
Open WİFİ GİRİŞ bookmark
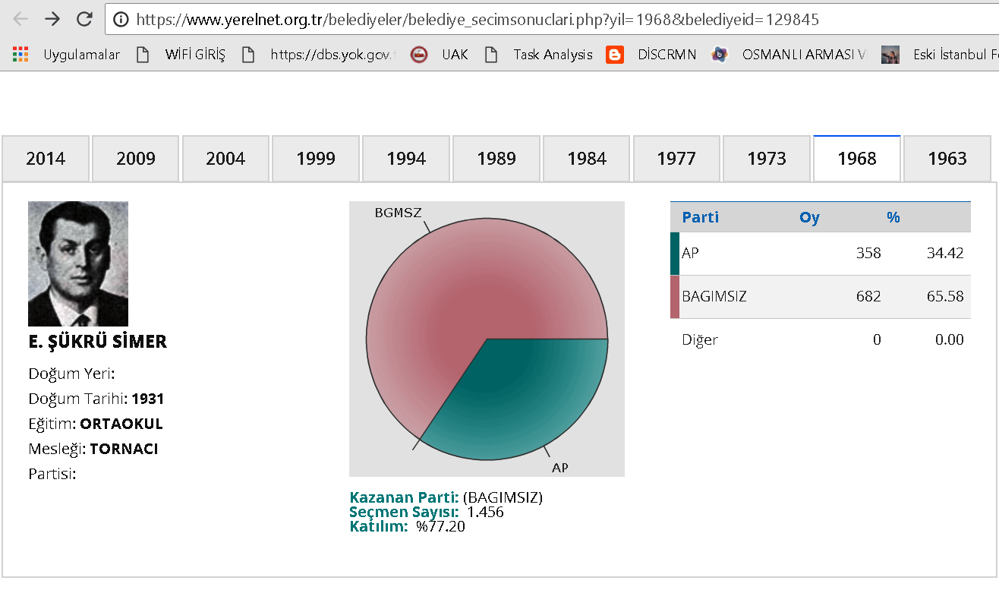point(181,55)
